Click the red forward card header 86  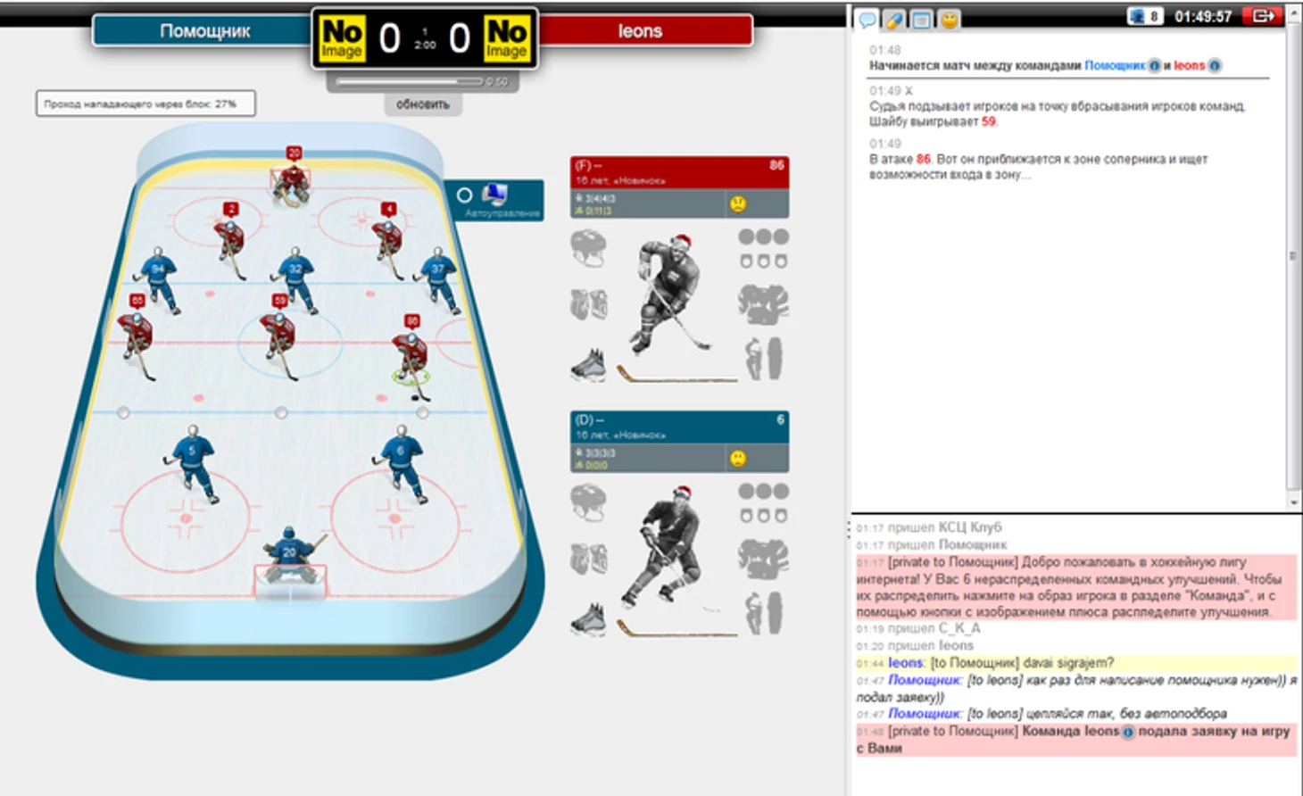[x=679, y=171]
